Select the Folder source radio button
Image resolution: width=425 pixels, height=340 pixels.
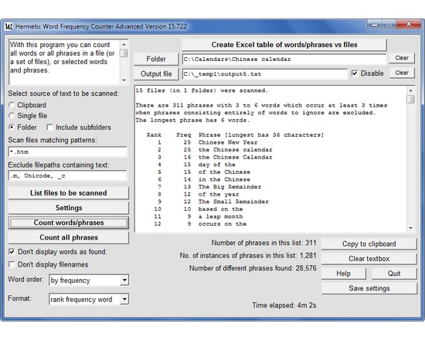(x=12, y=127)
